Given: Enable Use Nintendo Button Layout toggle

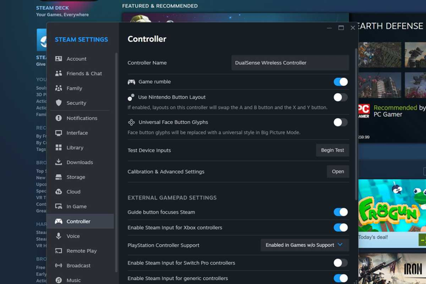Looking at the screenshot, I should 341,97.
